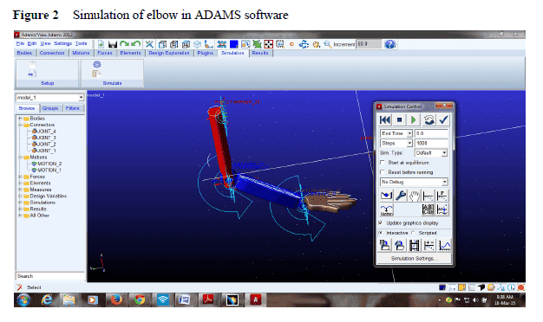Click the zoom magnifier toolbar icon
The image size is (543, 322).
point(327,44)
